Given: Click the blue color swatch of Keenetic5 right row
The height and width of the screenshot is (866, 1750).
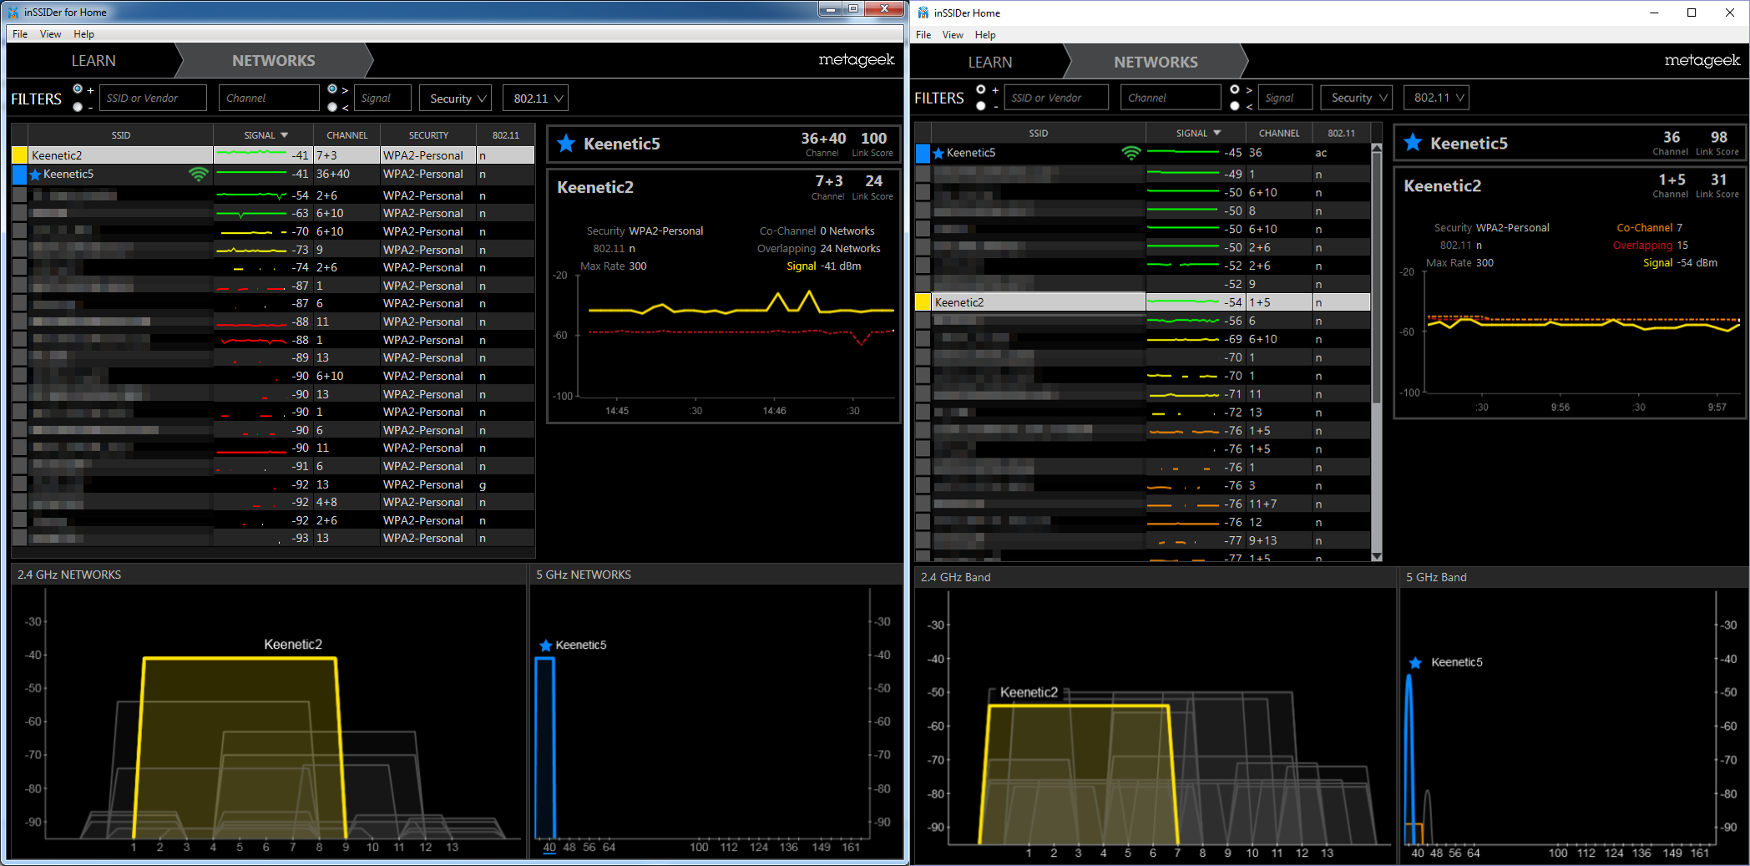Looking at the screenshot, I should point(923,153).
